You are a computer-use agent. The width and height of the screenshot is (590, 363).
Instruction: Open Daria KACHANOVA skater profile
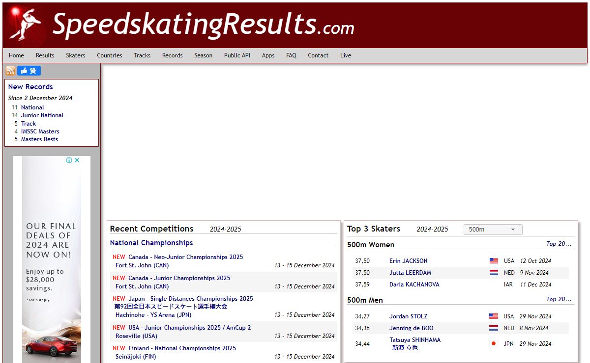pos(414,285)
